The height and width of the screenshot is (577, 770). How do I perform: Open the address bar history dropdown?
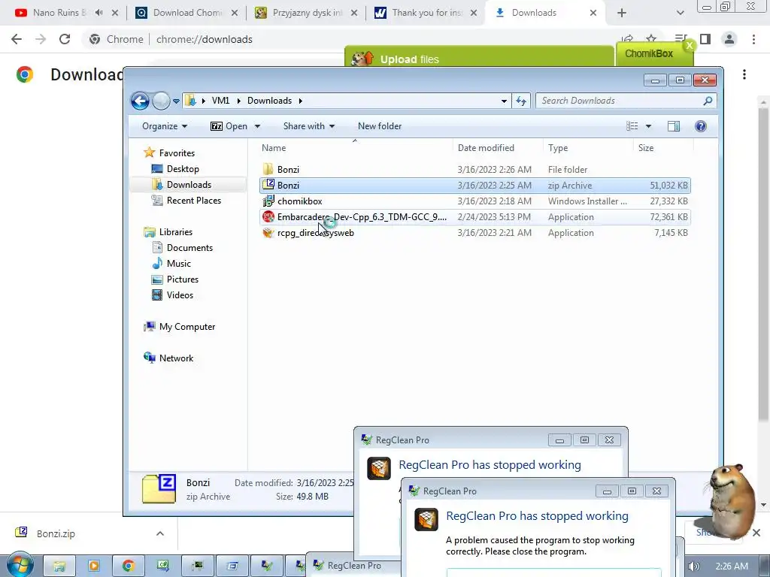tap(504, 101)
